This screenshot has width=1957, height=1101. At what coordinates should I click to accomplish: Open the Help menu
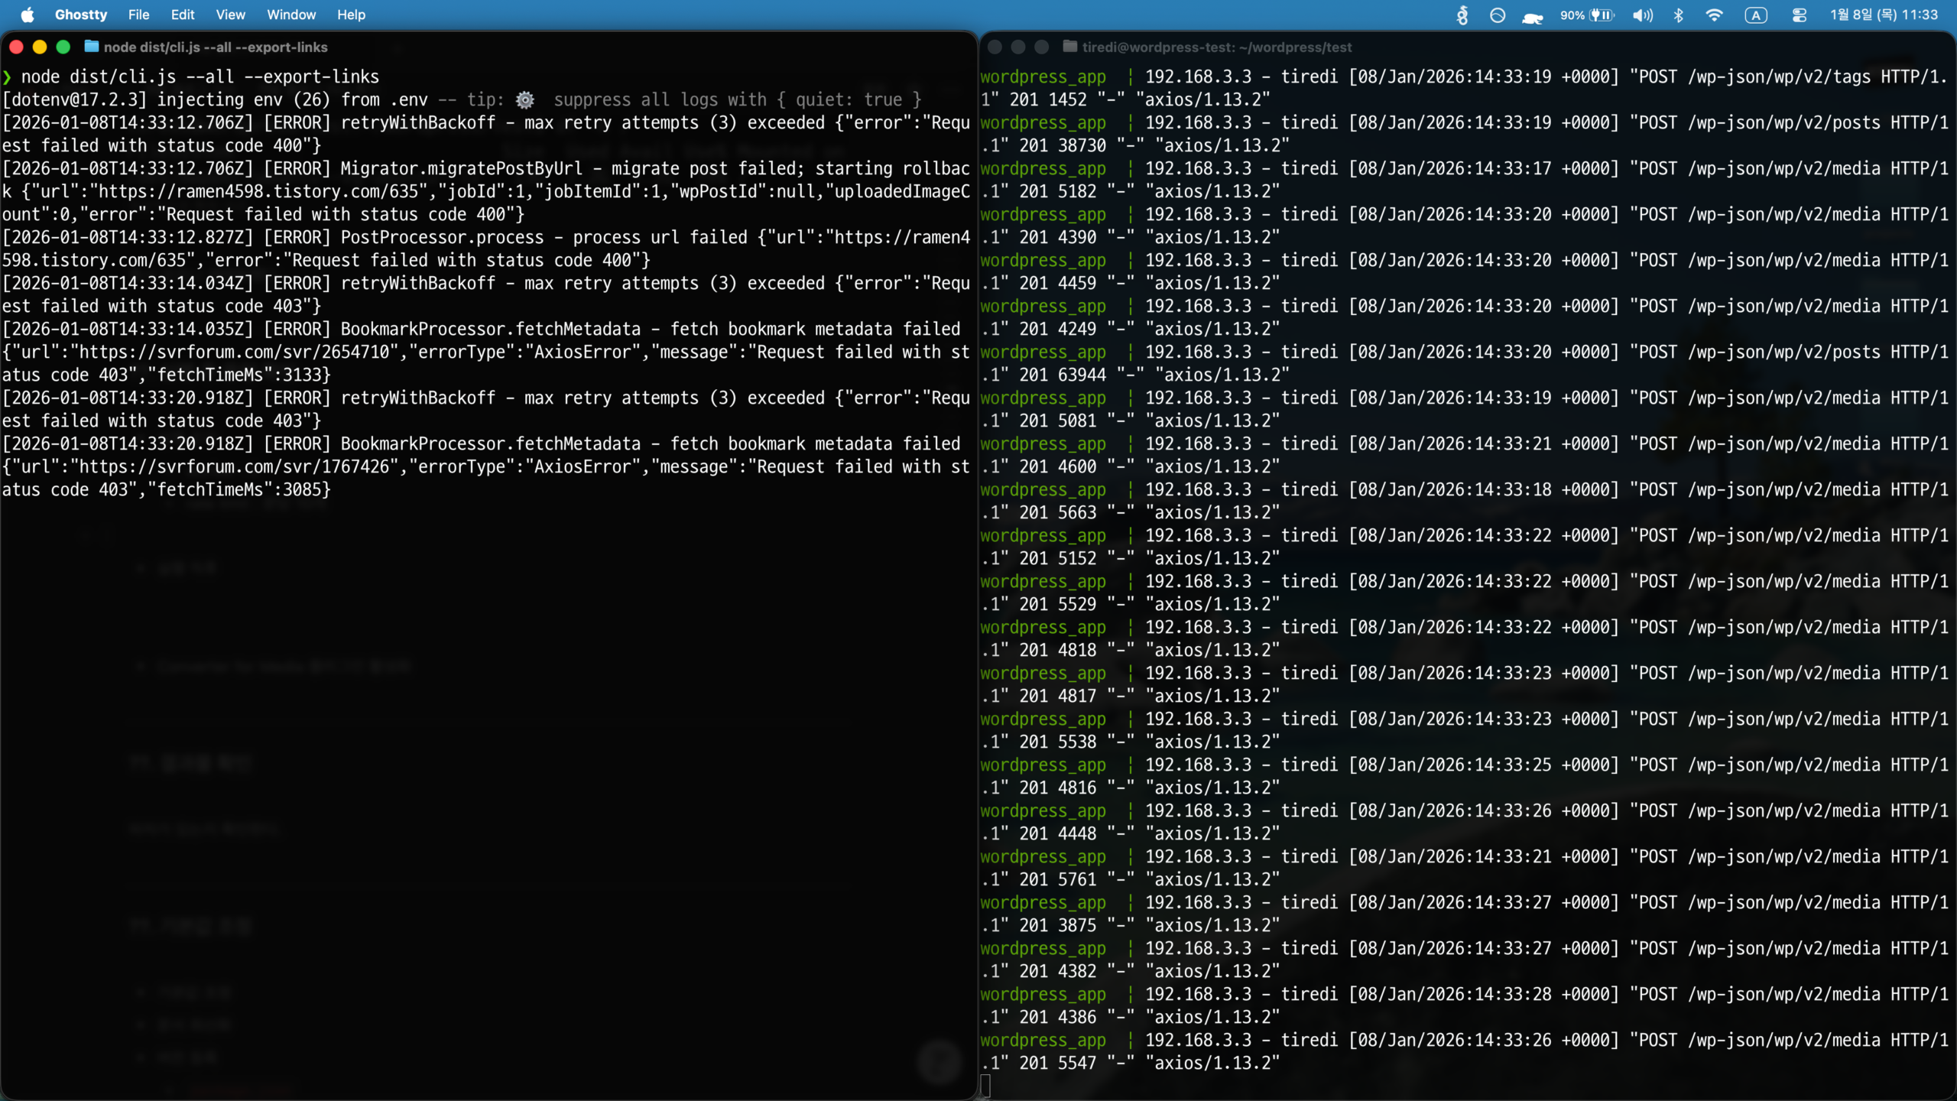351,15
